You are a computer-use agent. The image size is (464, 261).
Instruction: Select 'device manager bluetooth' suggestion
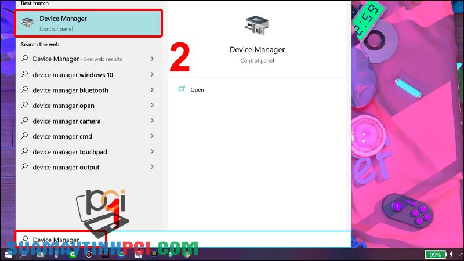click(89, 90)
